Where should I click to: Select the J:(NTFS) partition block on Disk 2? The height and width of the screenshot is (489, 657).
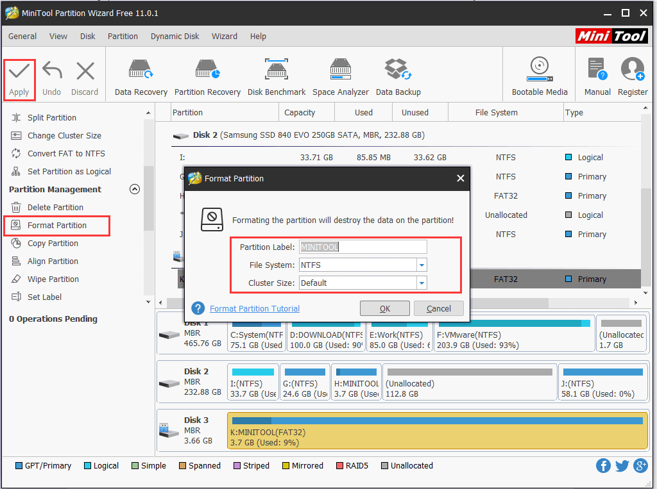602,382
